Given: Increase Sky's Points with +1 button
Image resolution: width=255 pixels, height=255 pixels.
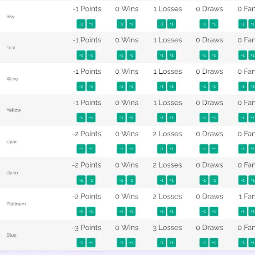Looking at the screenshot, I should click(91, 24).
